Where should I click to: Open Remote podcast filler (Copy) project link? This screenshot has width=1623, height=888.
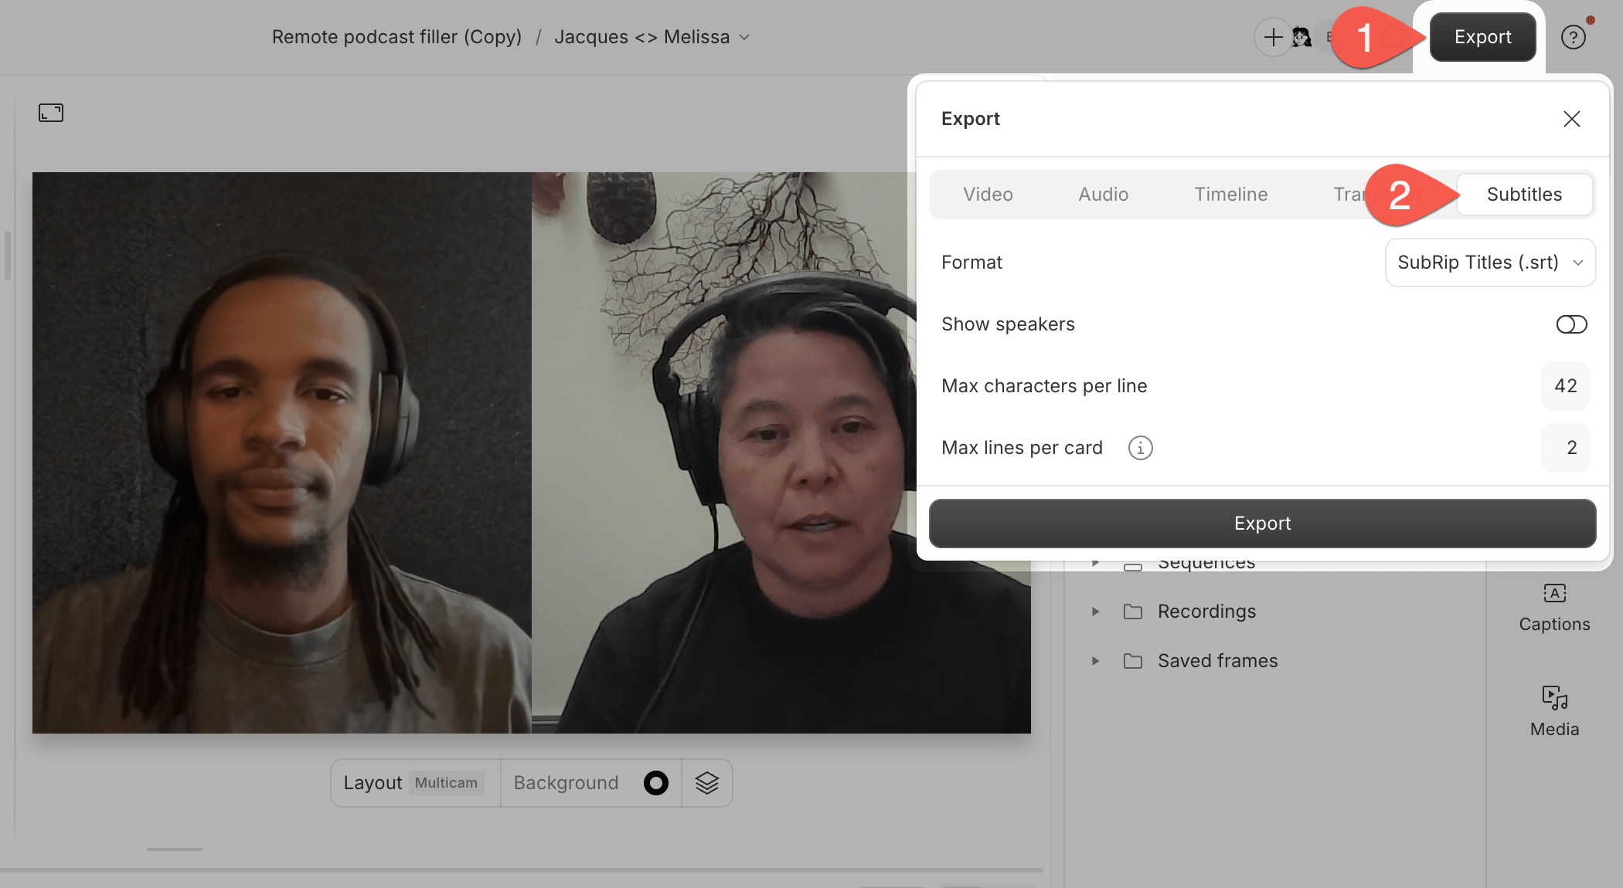click(396, 37)
